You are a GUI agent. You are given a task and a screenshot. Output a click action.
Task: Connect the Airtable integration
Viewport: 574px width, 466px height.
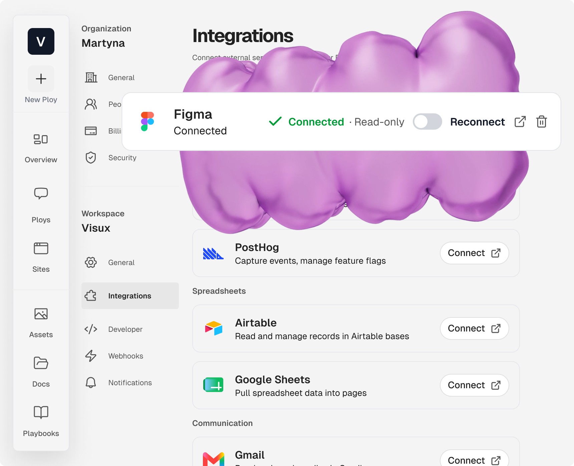(x=474, y=328)
